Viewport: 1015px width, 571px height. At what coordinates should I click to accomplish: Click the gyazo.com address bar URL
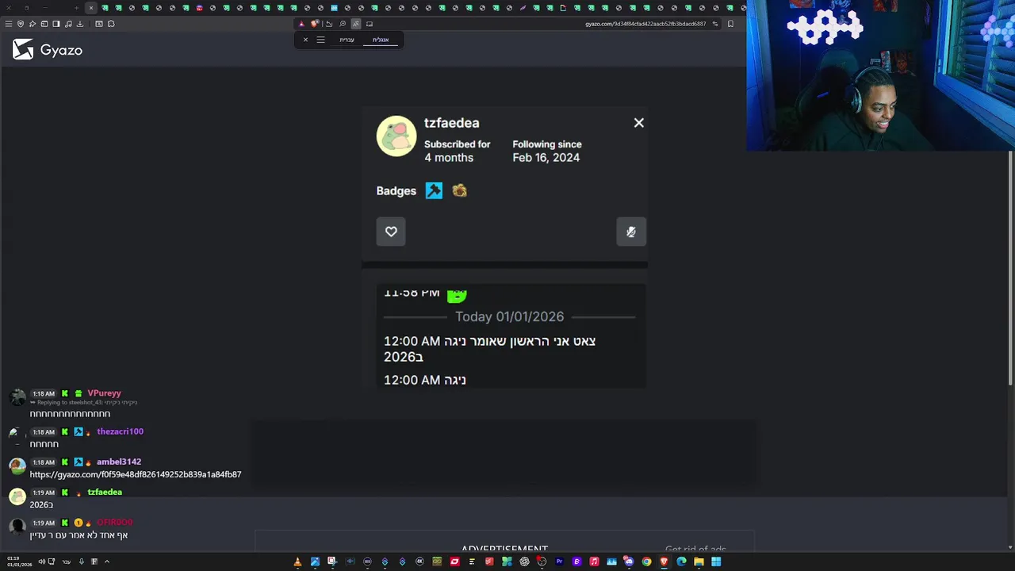pyautogui.click(x=645, y=24)
